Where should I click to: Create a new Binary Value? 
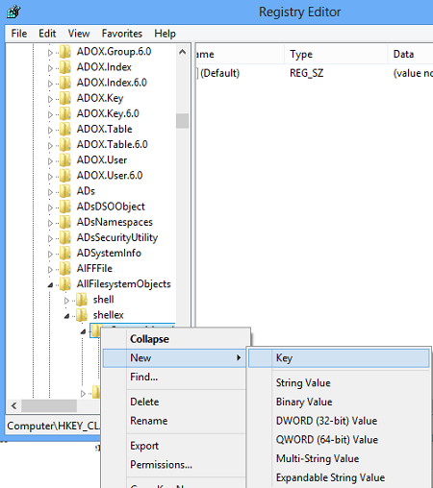coord(339,402)
